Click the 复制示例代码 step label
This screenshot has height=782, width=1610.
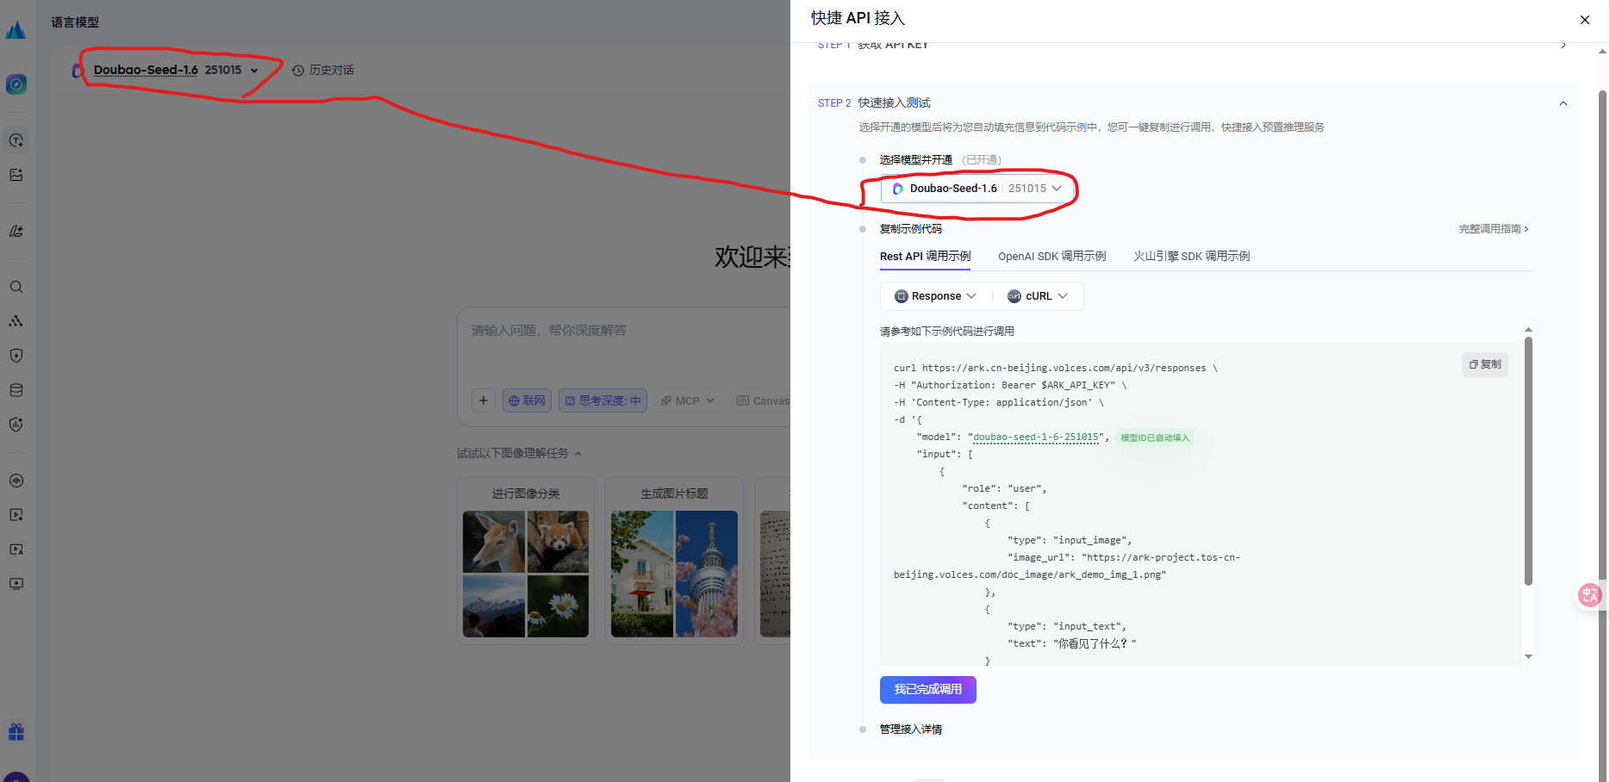coord(910,229)
